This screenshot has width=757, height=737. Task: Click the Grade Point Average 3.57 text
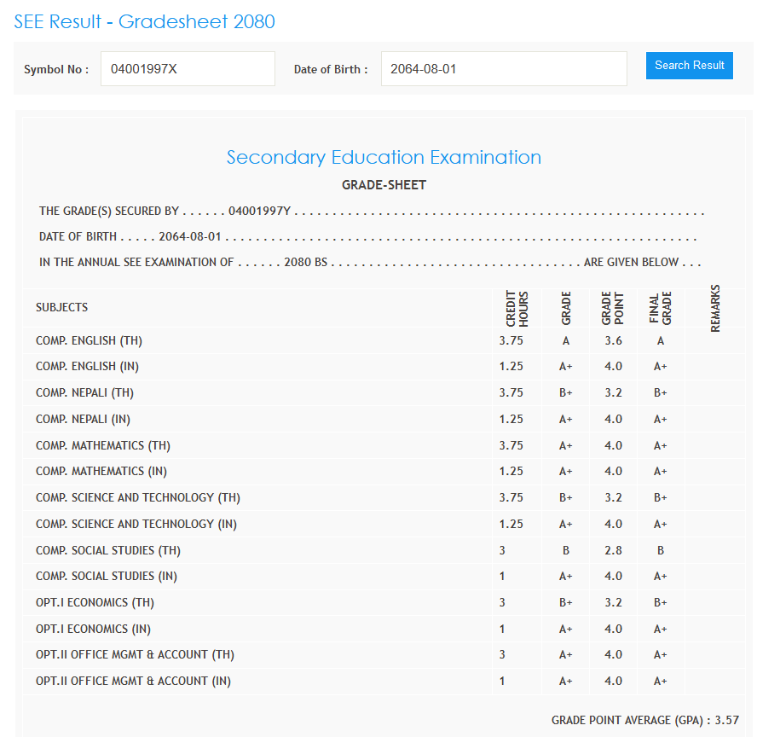pyautogui.click(x=644, y=721)
